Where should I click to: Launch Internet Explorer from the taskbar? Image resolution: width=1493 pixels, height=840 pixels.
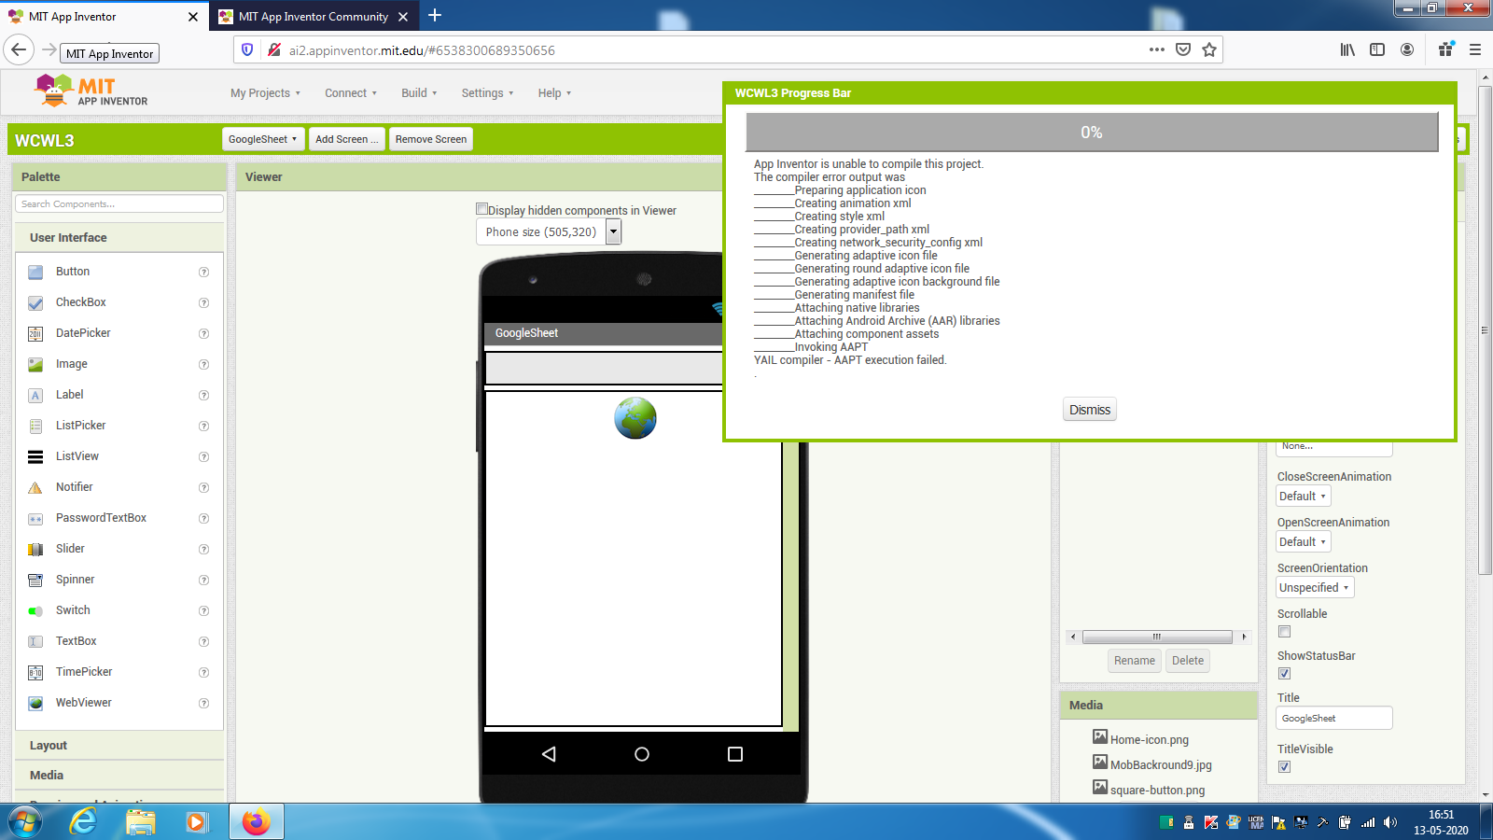(84, 821)
